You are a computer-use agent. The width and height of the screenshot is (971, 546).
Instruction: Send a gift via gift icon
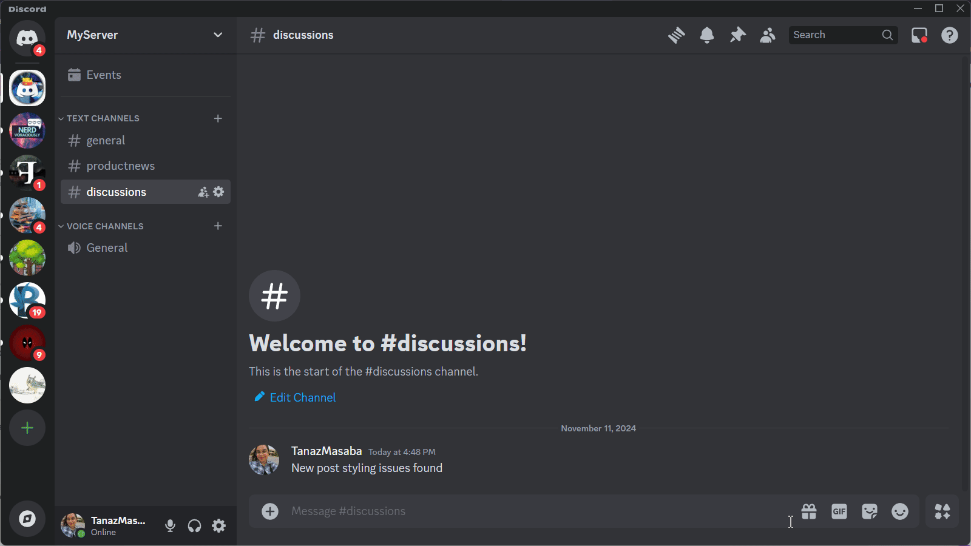point(809,511)
